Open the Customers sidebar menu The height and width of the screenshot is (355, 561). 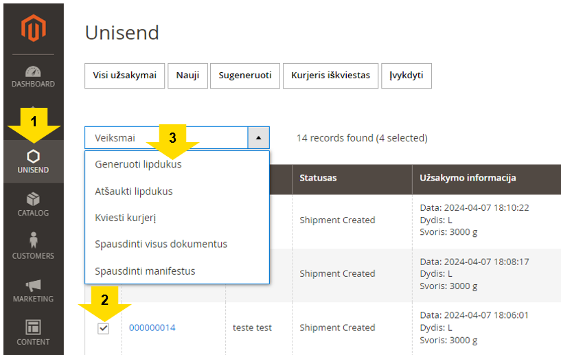tap(33, 246)
